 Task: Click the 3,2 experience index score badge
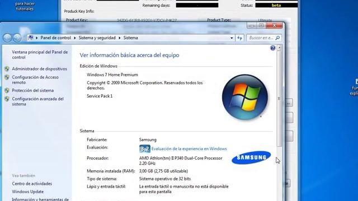click(145, 149)
